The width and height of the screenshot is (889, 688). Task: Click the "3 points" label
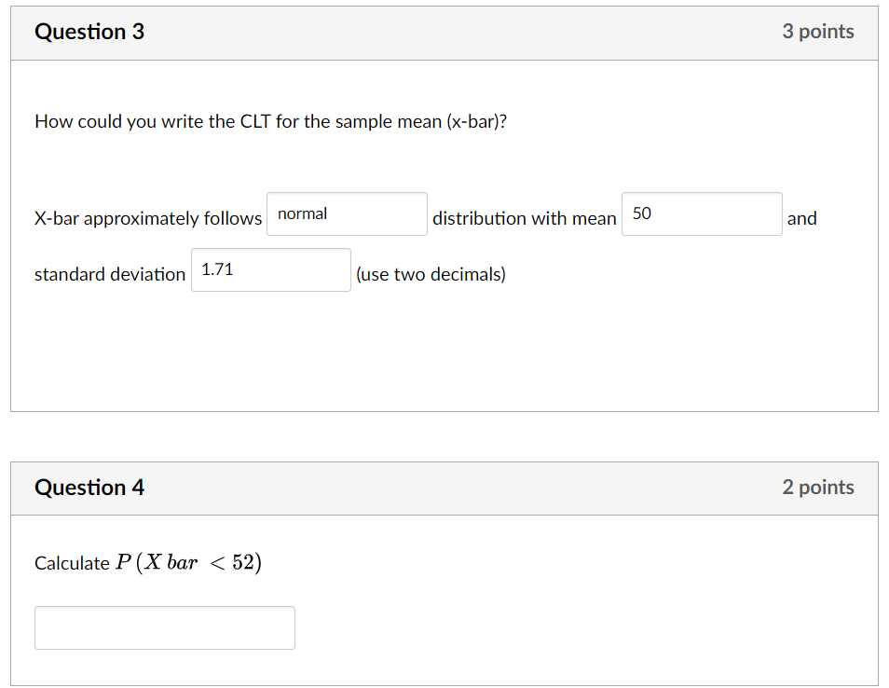(817, 32)
